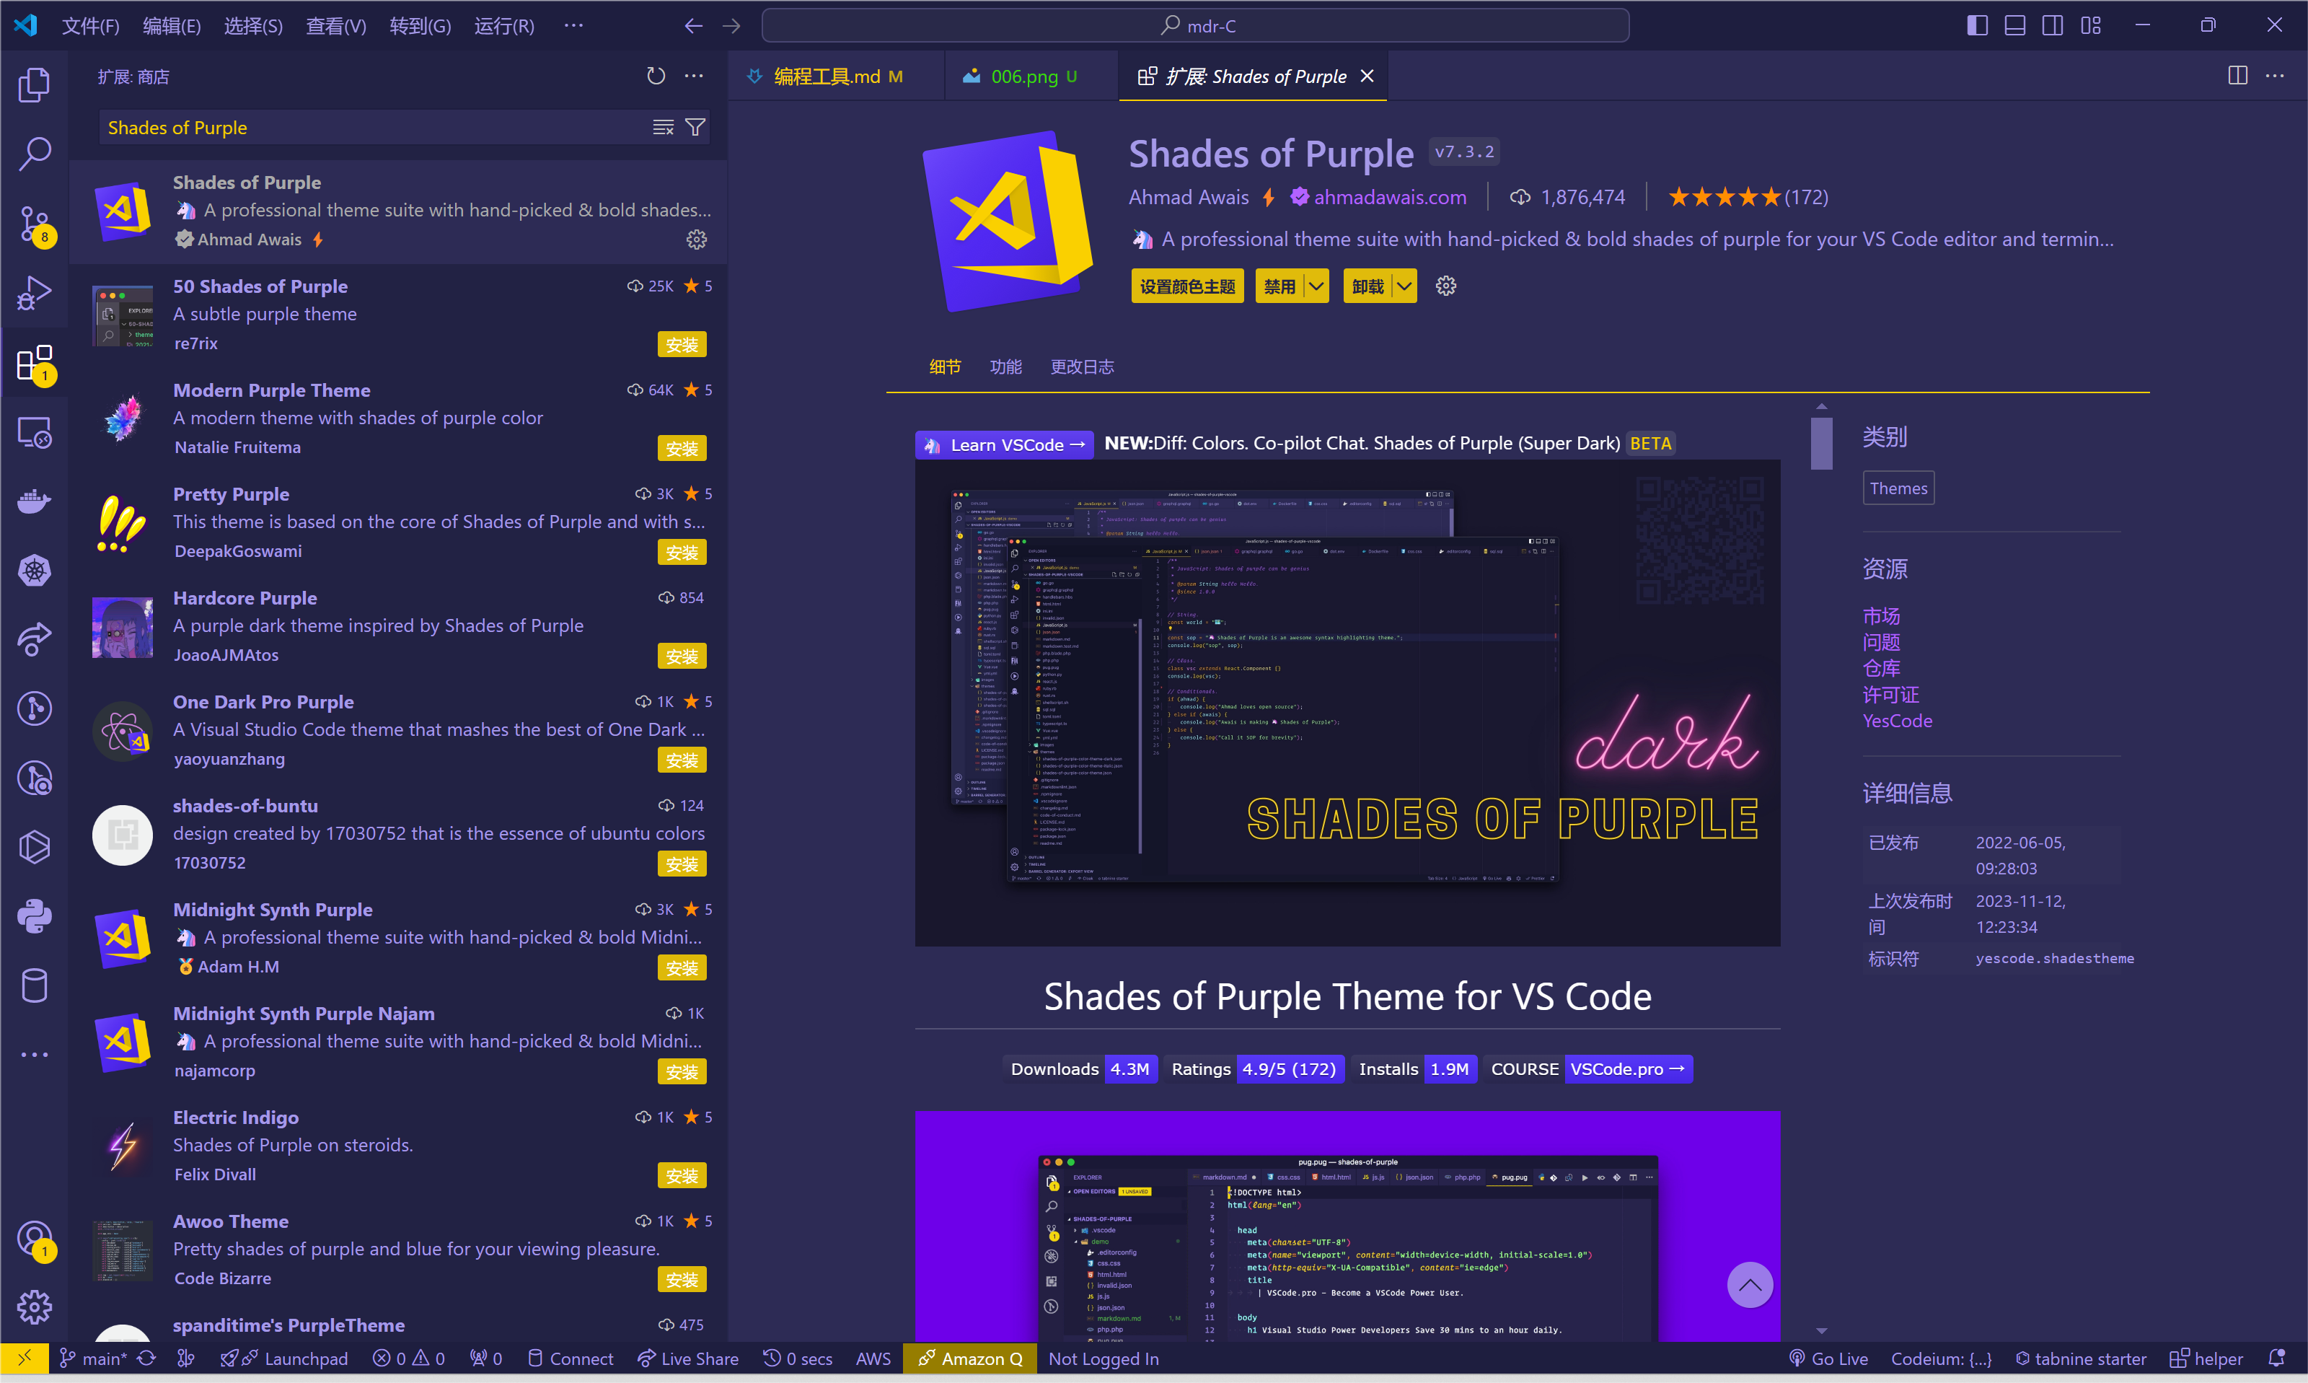Open the collapsed menu bar ellipsis
This screenshot has height=1383, width=2308.
573,25
